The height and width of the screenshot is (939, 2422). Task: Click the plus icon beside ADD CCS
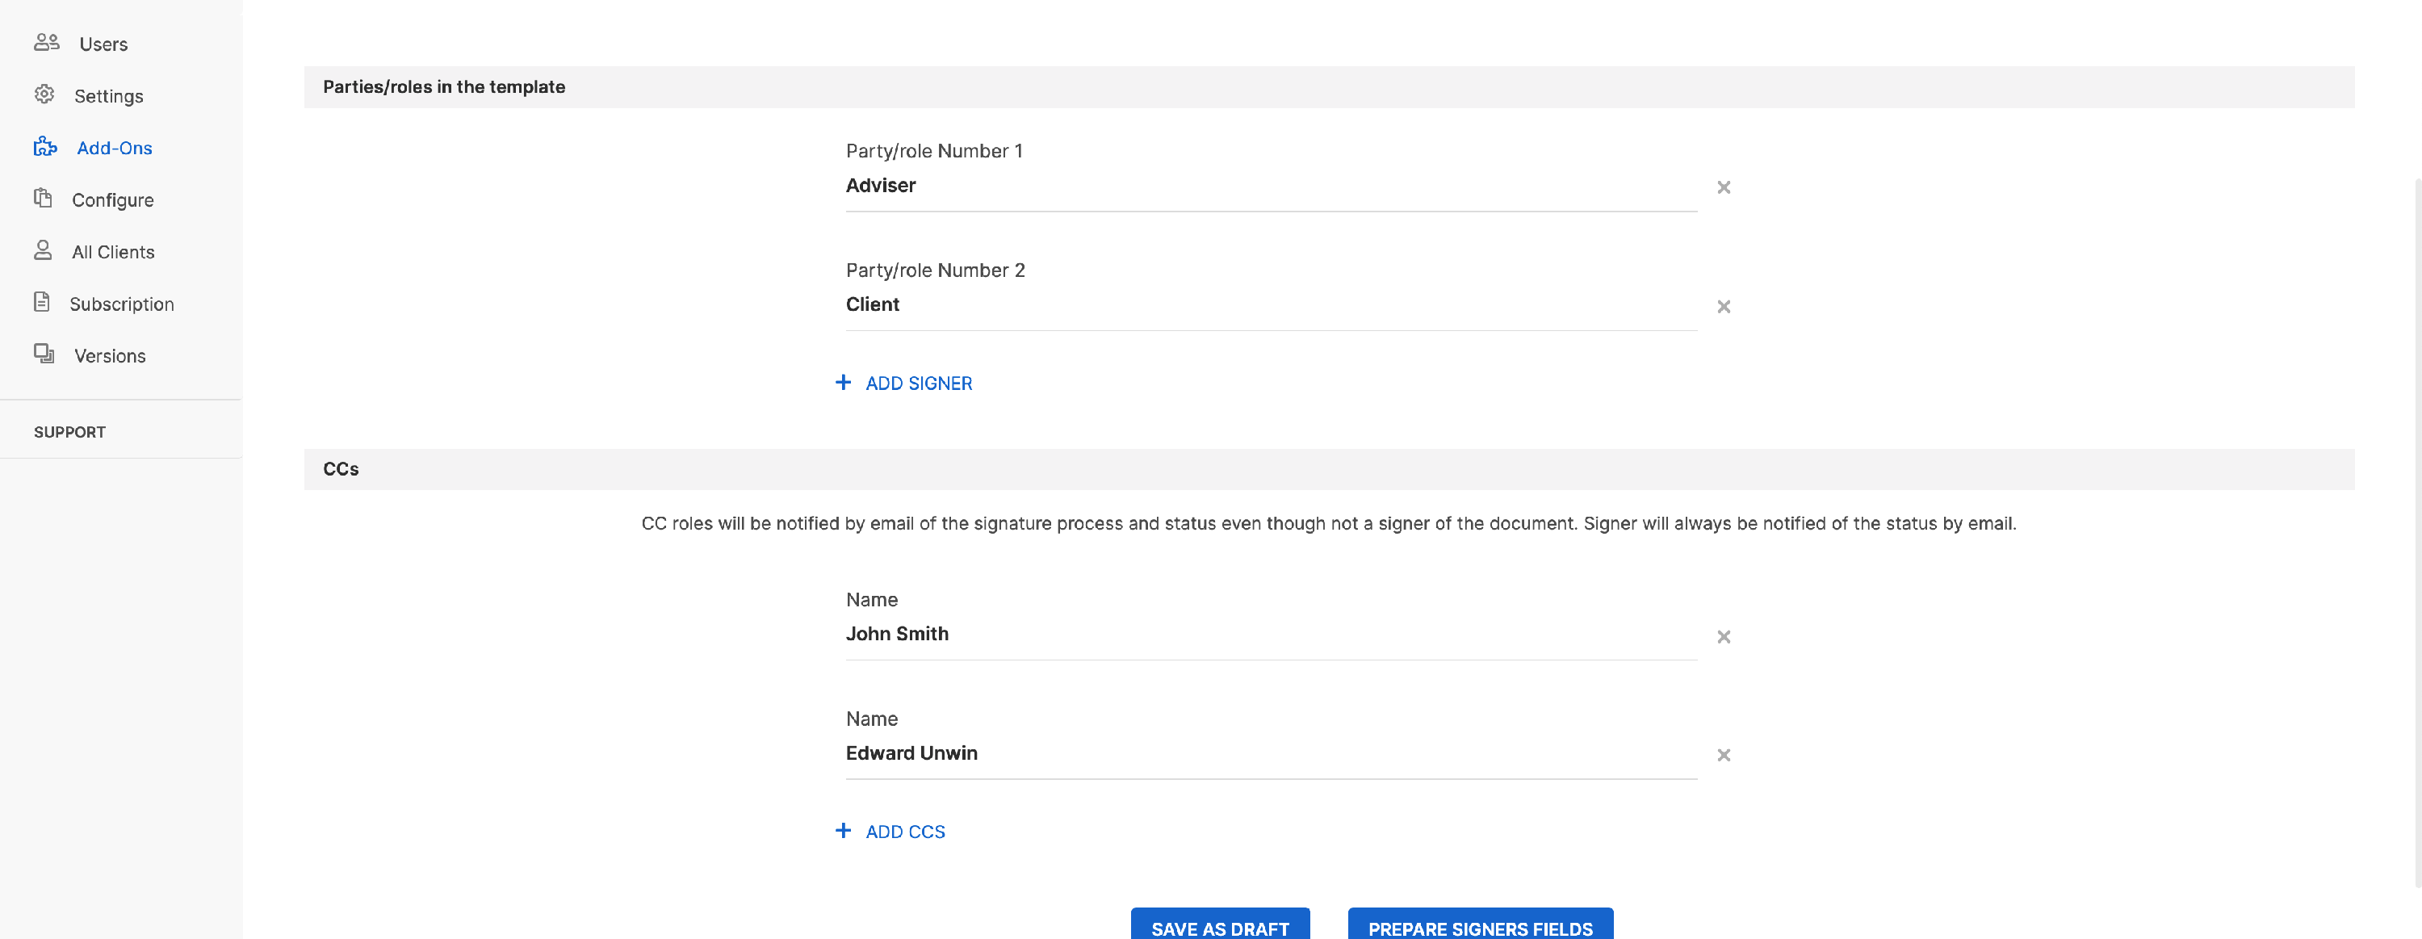(x=844, y=831)
